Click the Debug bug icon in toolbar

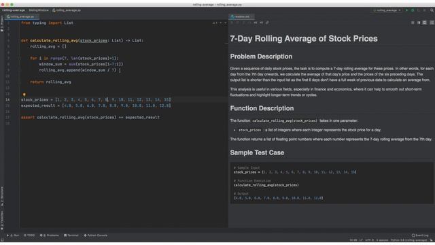tap(413, 10)
